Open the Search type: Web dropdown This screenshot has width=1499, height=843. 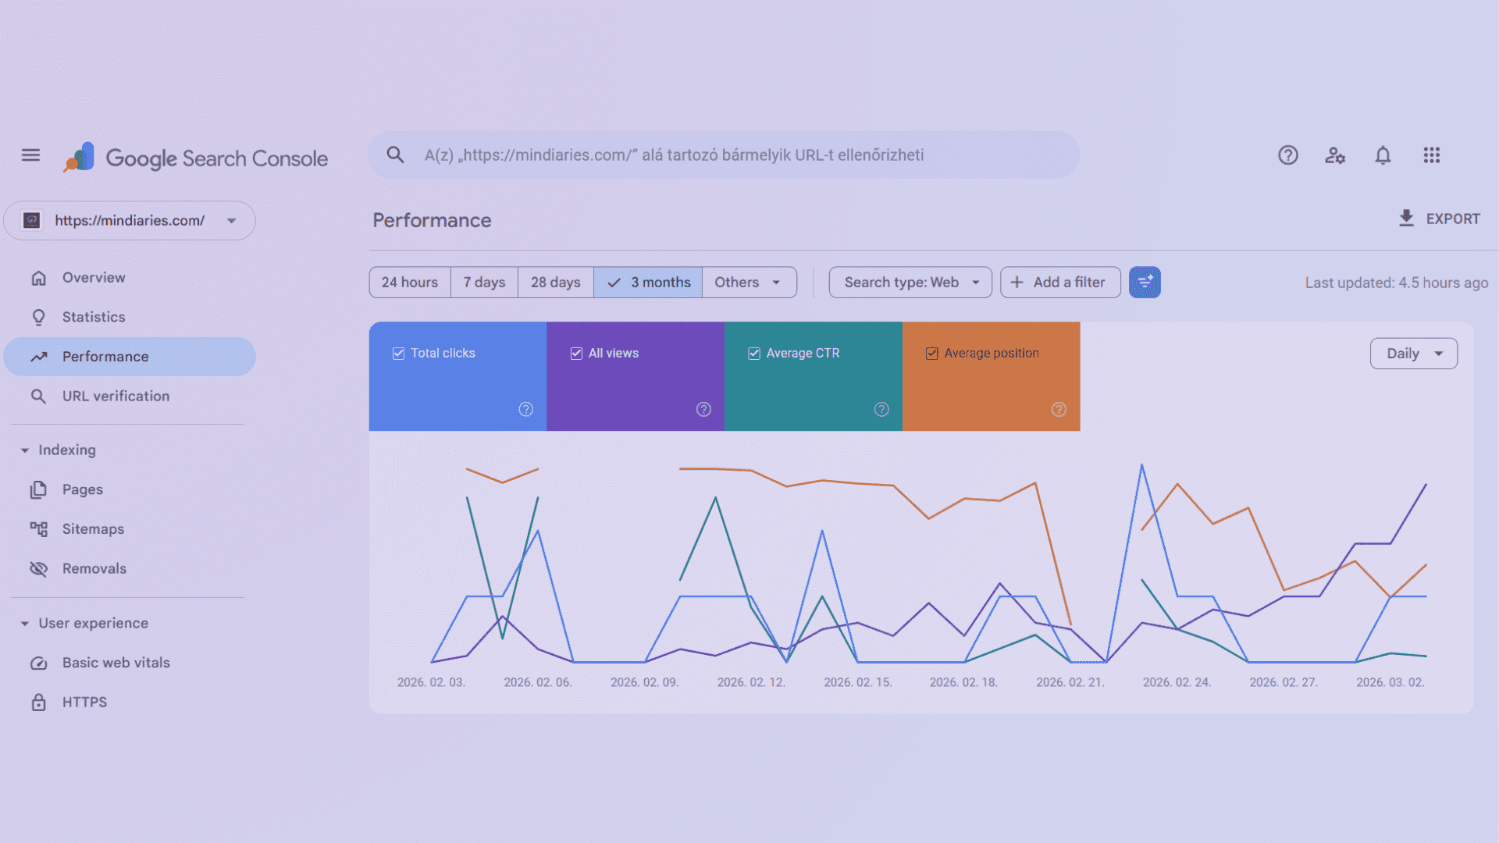[x=910, y=283]
